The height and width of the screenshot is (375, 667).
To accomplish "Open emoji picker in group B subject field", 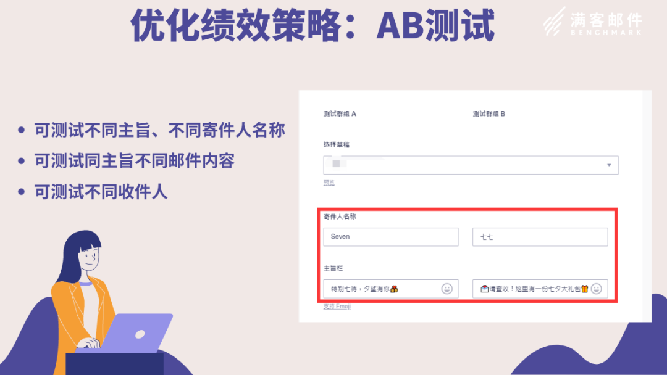I will [597, 289].
